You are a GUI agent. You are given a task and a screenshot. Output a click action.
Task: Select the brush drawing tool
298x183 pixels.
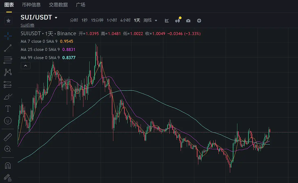point(7,97)
